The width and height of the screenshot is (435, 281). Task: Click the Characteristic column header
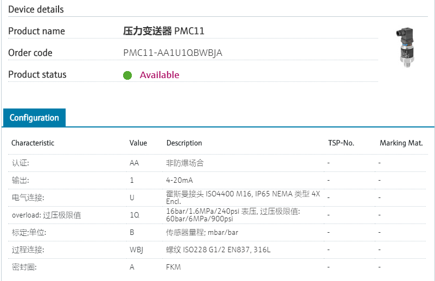click(x=33, y=143)
